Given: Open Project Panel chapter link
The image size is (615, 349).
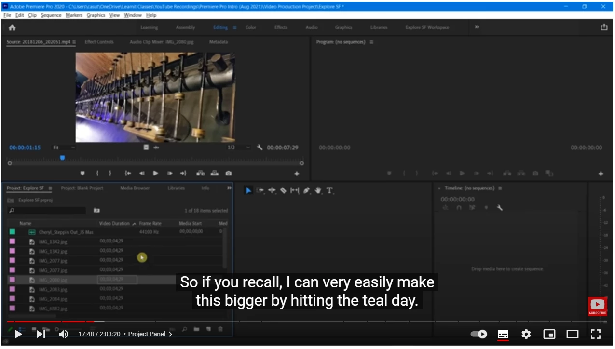Looking at the screenshot, I should [x=150, y=334].
